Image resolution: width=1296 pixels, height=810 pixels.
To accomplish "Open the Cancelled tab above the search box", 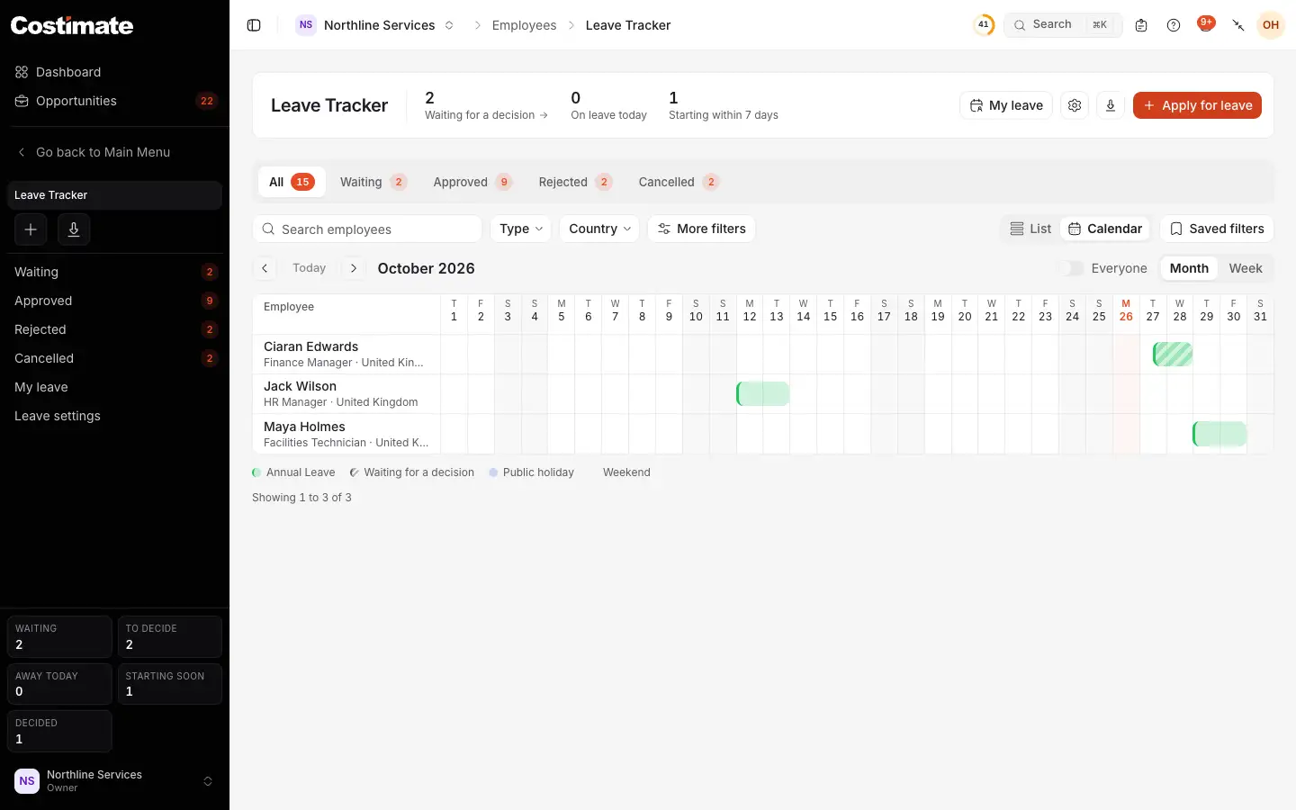I will pos(679,182).
